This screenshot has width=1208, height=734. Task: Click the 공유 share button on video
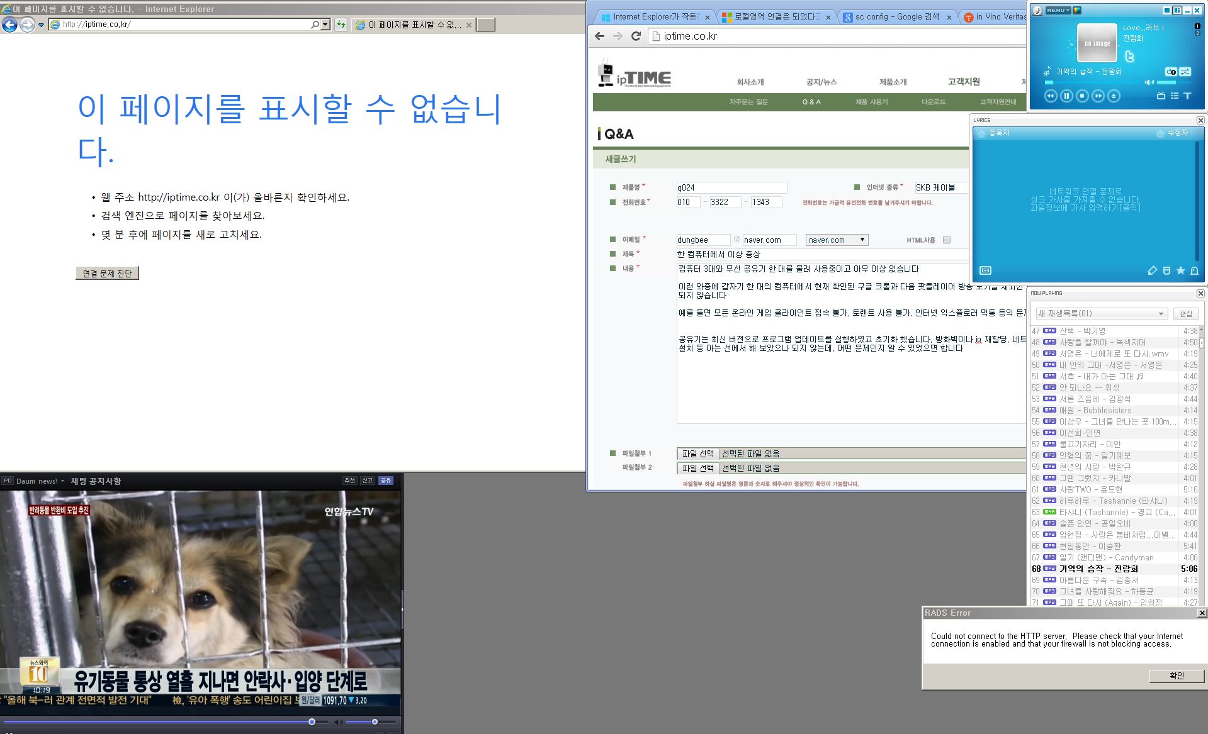(x=386, y=481)
